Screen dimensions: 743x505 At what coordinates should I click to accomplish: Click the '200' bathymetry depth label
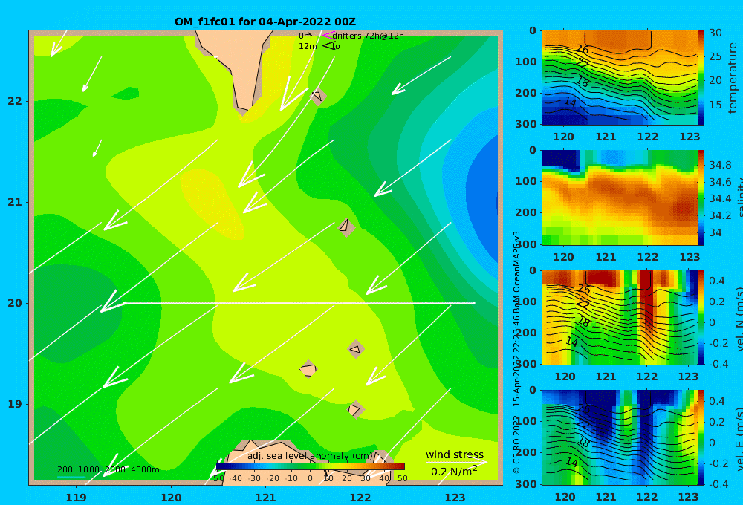click(65, 469)
